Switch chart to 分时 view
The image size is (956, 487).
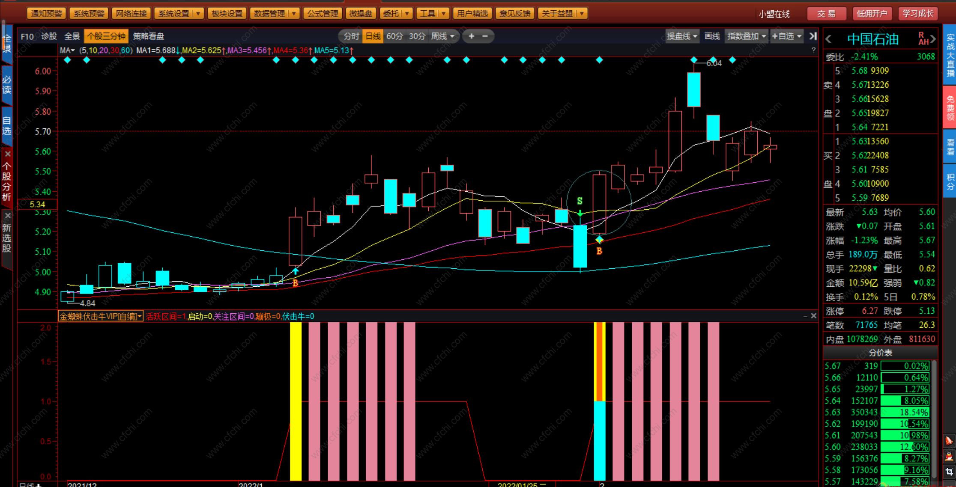(x=351, y=36)
